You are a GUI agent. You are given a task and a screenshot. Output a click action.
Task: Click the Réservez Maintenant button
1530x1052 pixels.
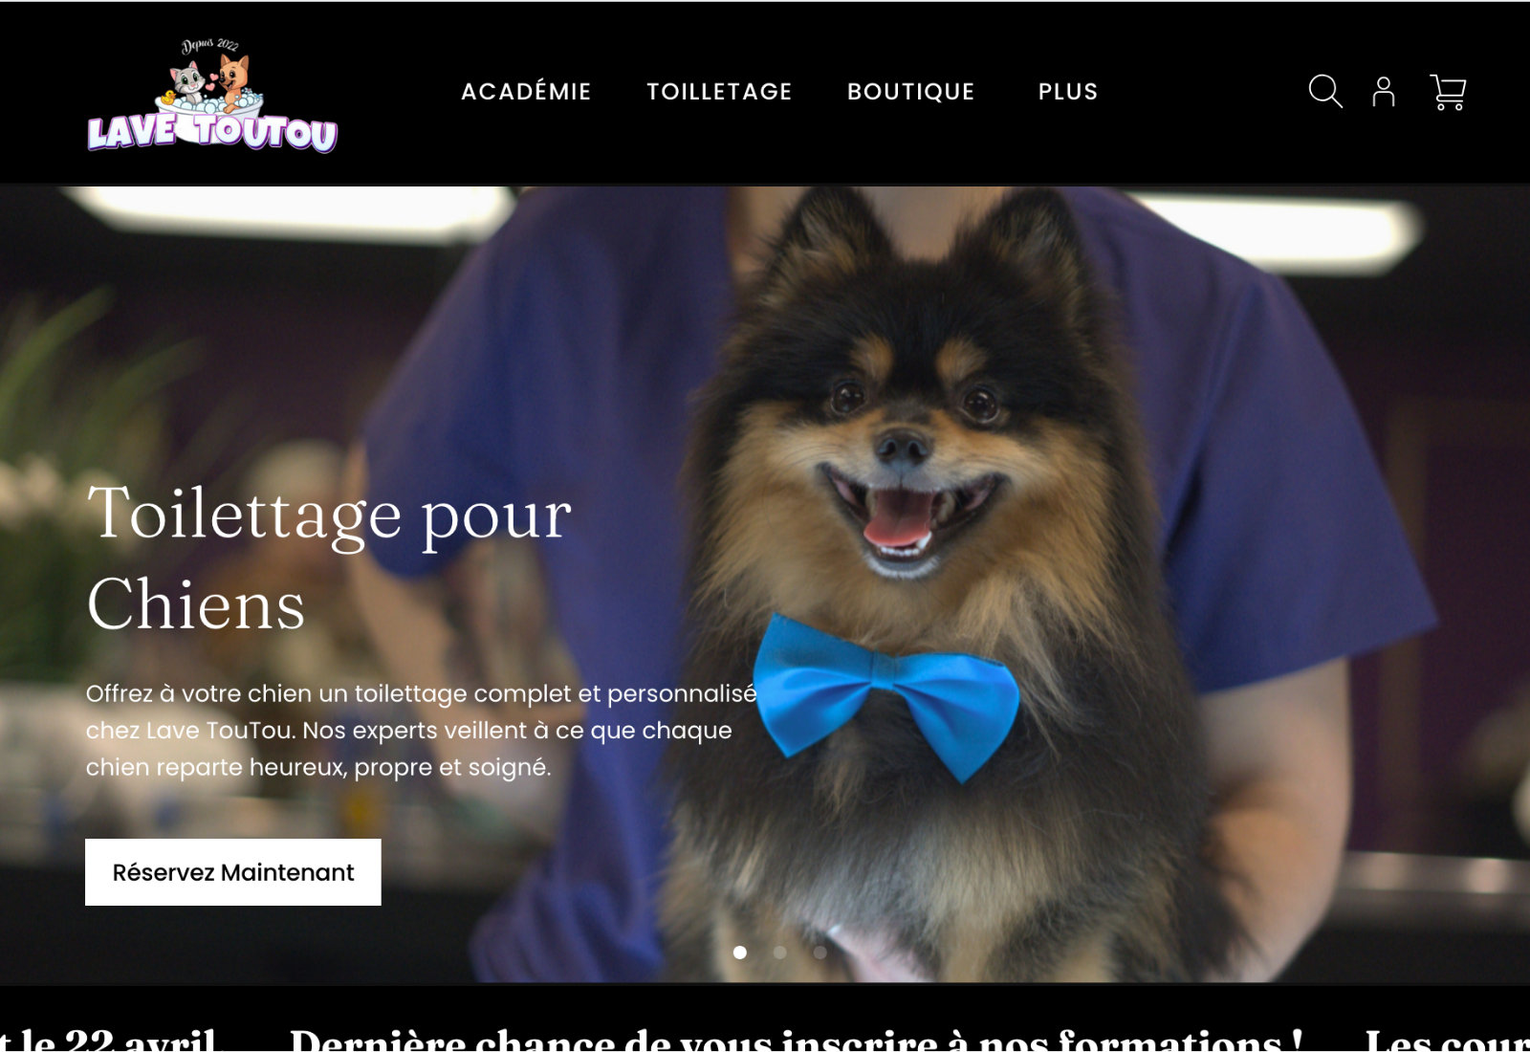[x=233, y=872]
